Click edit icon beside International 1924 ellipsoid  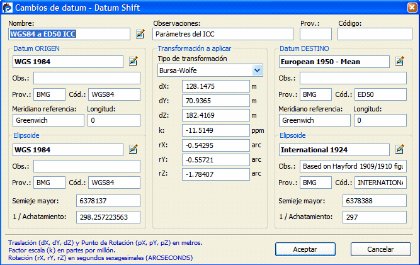[399, 150]
